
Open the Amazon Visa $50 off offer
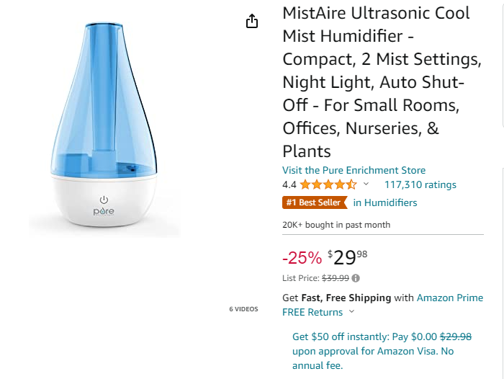pos(373,351)
